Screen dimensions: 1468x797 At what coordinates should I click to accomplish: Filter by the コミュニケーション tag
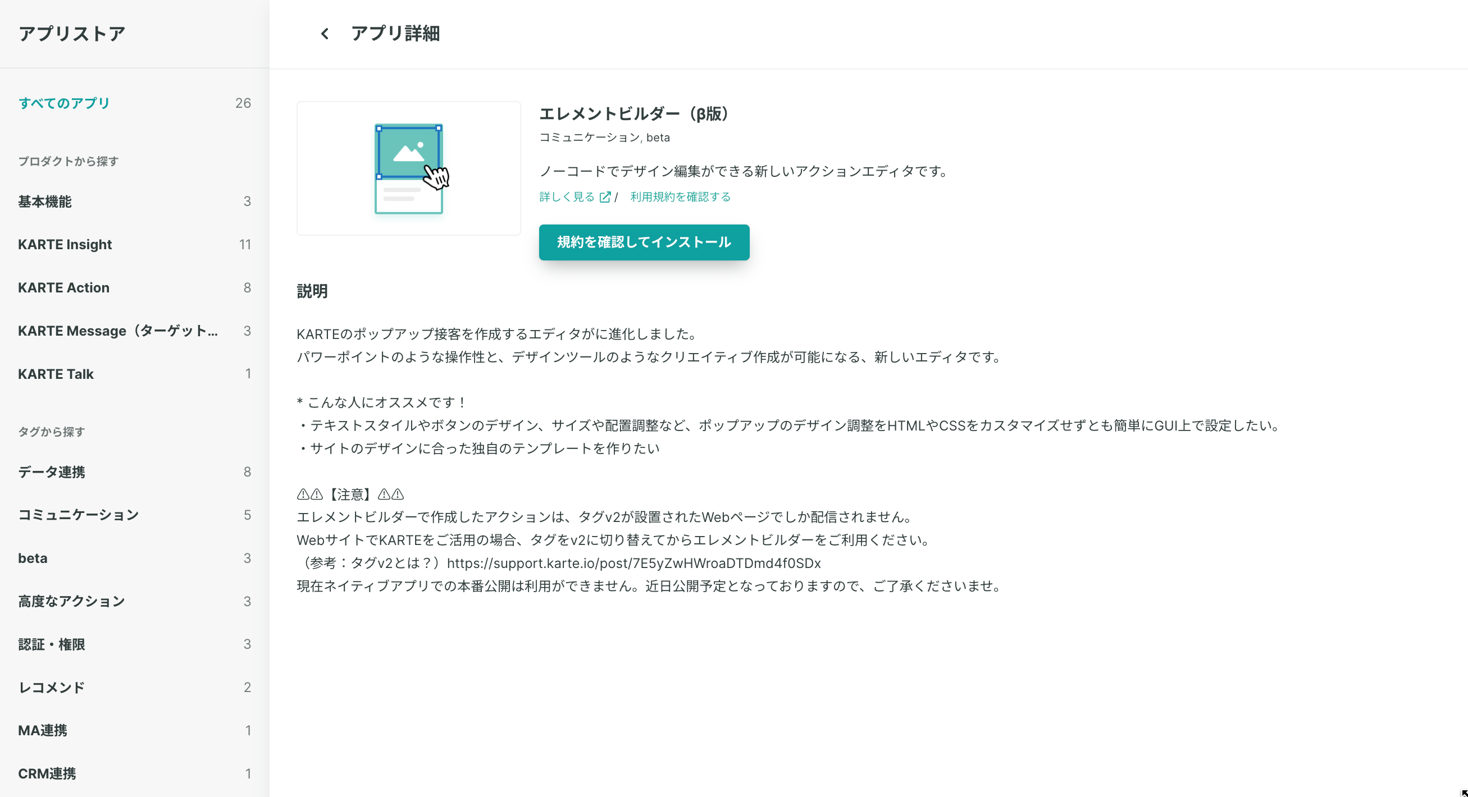pyautogui.click(x=78, y=515)
